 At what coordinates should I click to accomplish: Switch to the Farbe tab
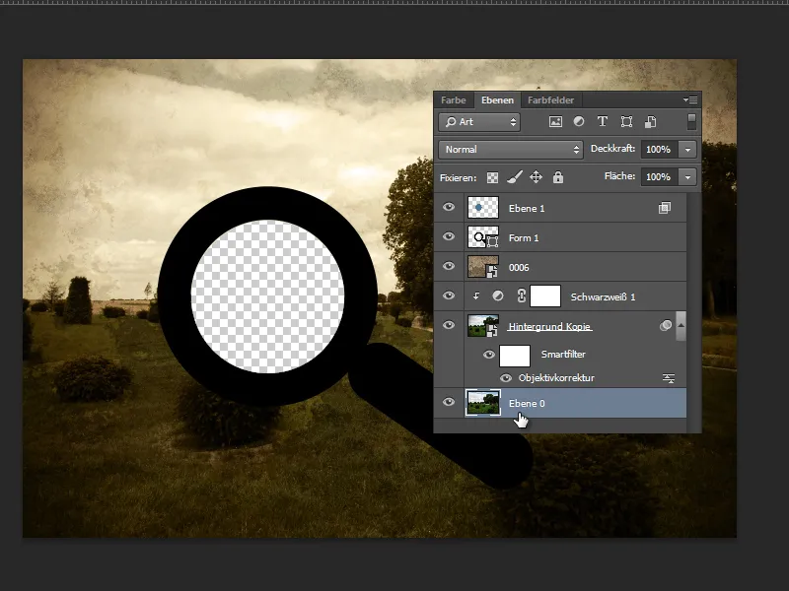(x=454, y=100)
